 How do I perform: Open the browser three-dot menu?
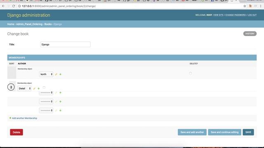pos(261,6)
